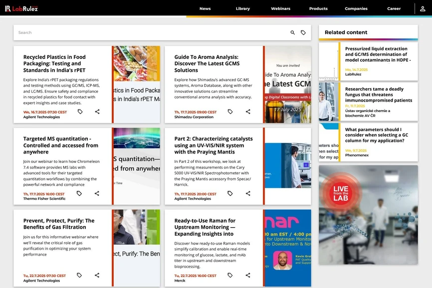The height and width of the screenshot is (288, 432).
Task: Click the Raman webinar speaker image
Action: 288,248
